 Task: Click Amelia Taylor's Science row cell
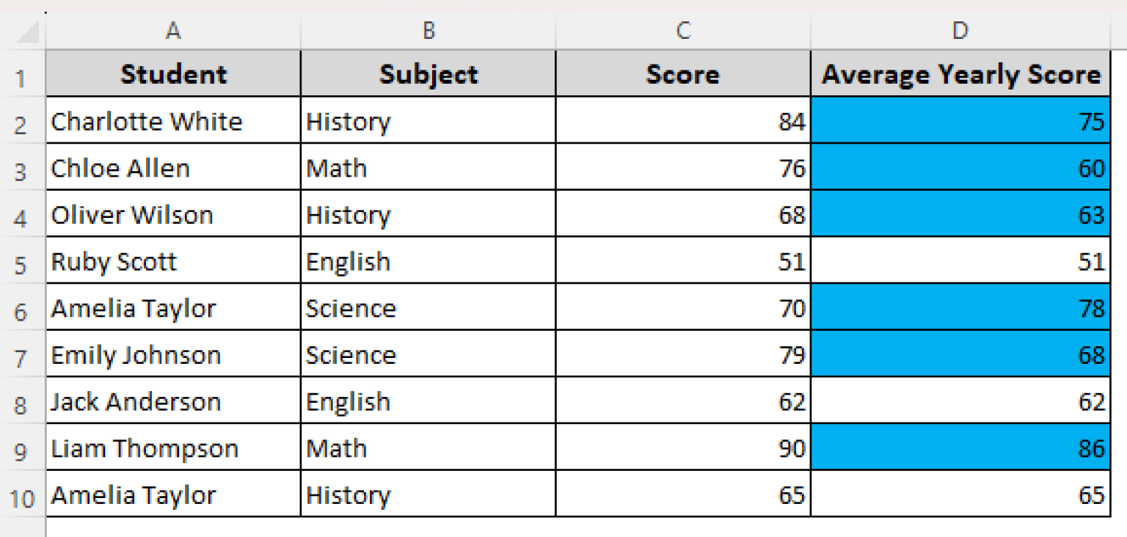pos(173,308)
